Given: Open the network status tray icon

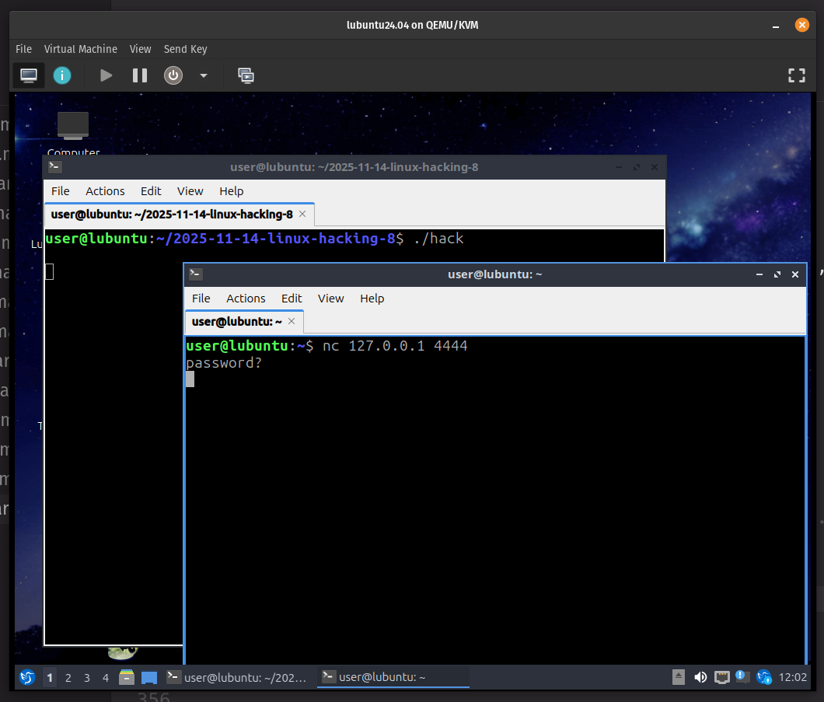Looking at the screenshot, I should coord(722,677).
